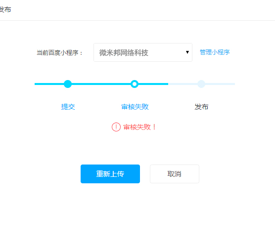Re-upload using the 重新上传 button
This screenshot has height=250, width=275.
(x=110, y=174)
